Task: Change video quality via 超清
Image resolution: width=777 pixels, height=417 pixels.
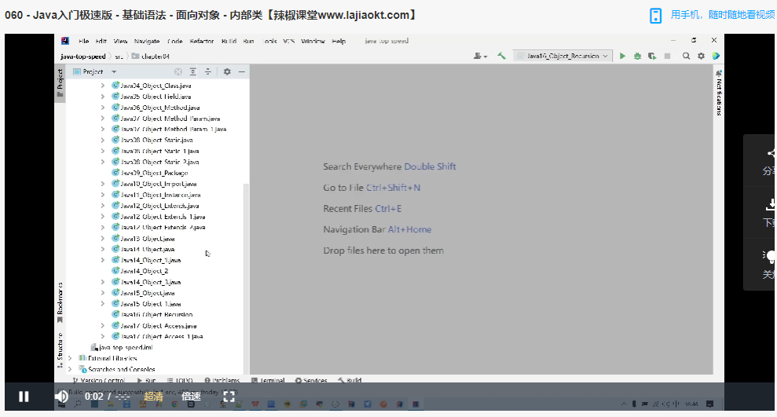Action: pyautogui.click(x=153, y=397)
